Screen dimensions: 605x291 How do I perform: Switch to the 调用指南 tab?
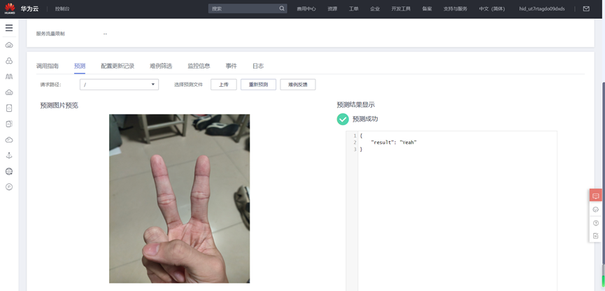coord(48,66)
